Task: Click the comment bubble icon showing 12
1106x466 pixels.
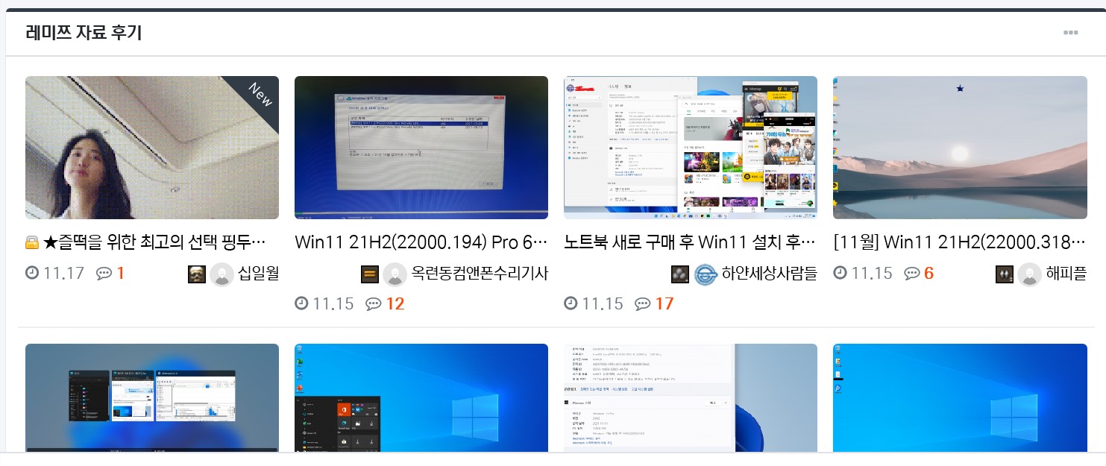Action: tap(373, 303)
